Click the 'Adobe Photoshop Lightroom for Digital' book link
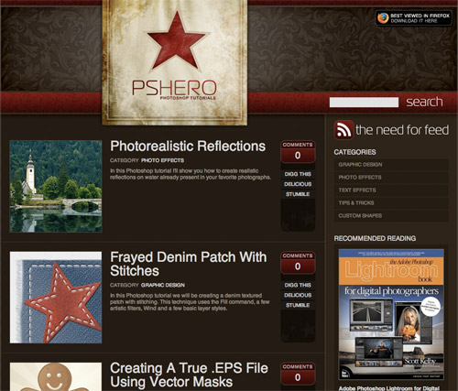The height and width of the screenshot is (391, 458). pyautogui.click(x=389, y=388)
